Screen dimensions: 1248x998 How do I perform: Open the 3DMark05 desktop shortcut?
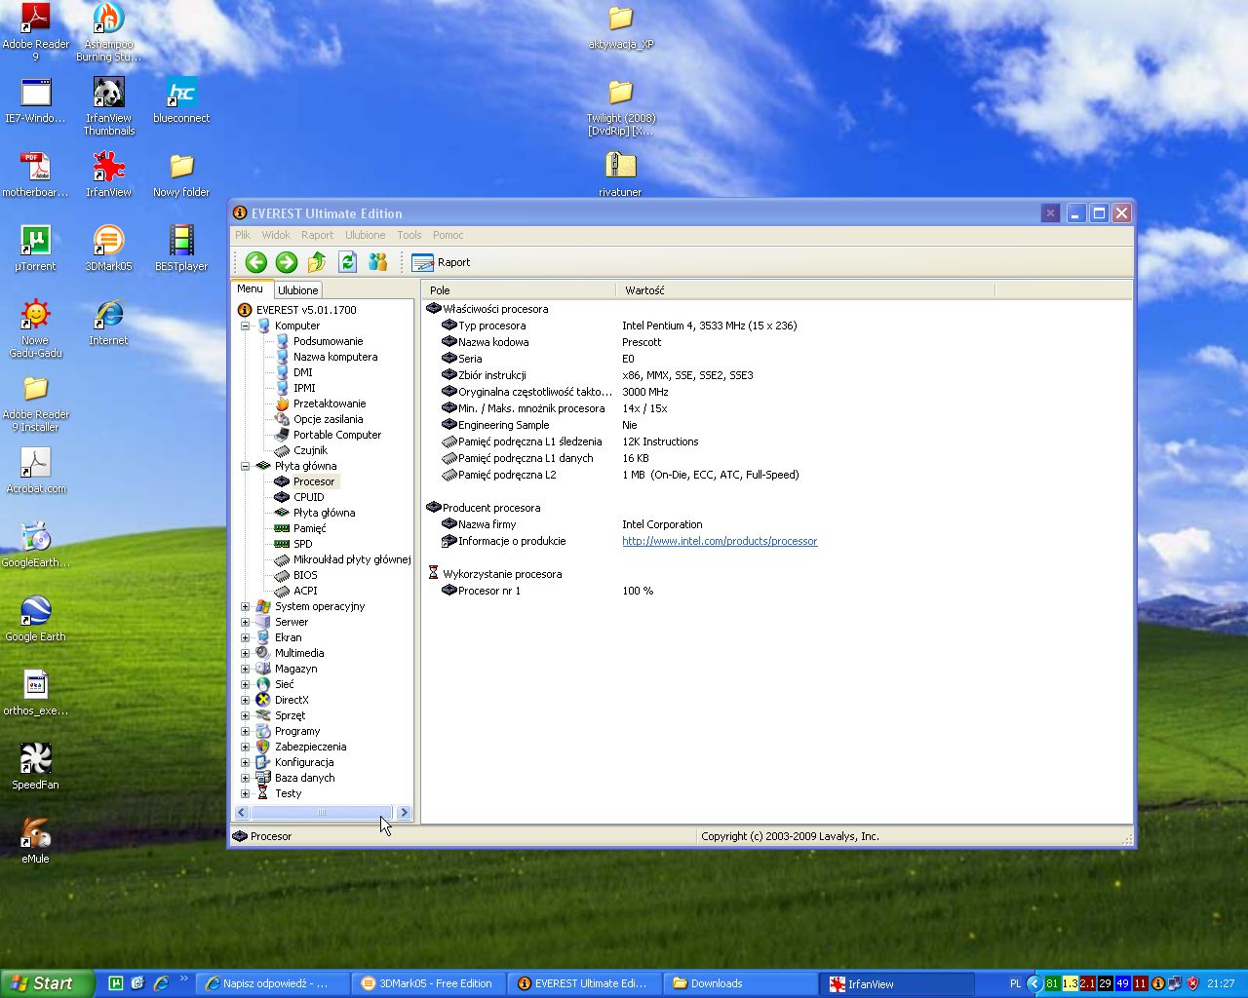coord(108,242)
